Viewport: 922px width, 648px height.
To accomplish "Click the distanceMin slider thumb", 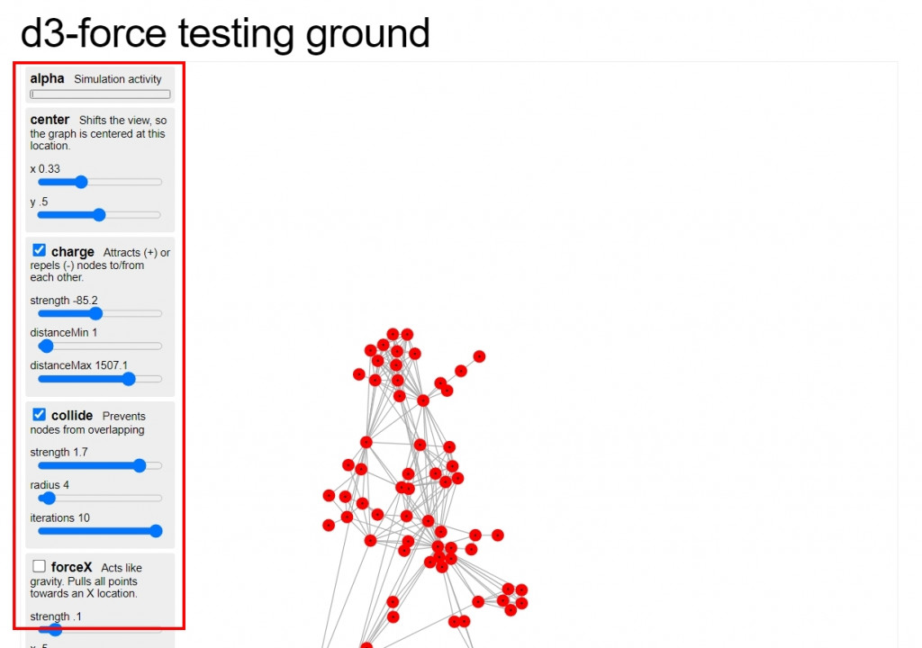I will (x=47, y=346).
